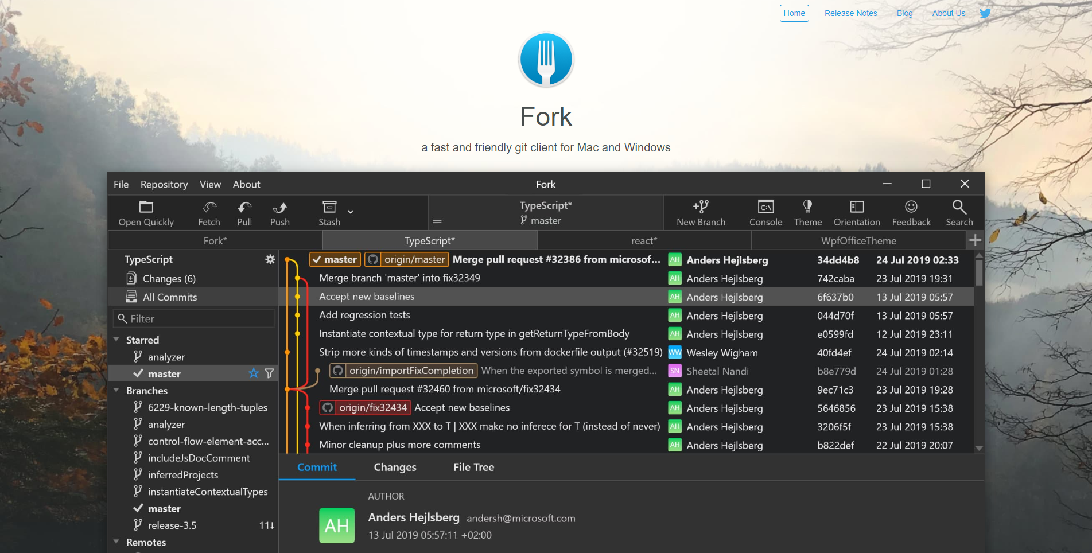Pull changes via the Pull icon
1092x553 pixels.
coord(244,213)
